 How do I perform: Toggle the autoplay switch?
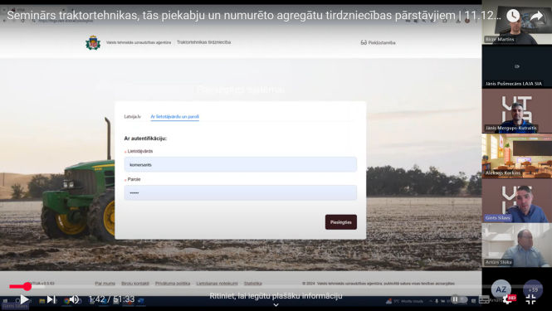click(459, 299)
